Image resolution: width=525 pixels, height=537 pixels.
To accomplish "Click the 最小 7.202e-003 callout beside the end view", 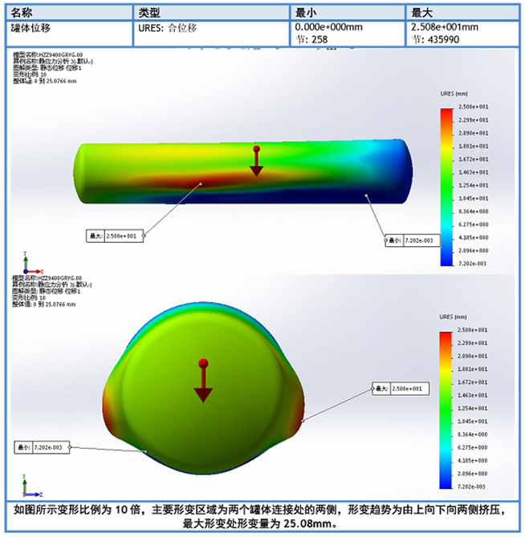I will tap(43, 446).
